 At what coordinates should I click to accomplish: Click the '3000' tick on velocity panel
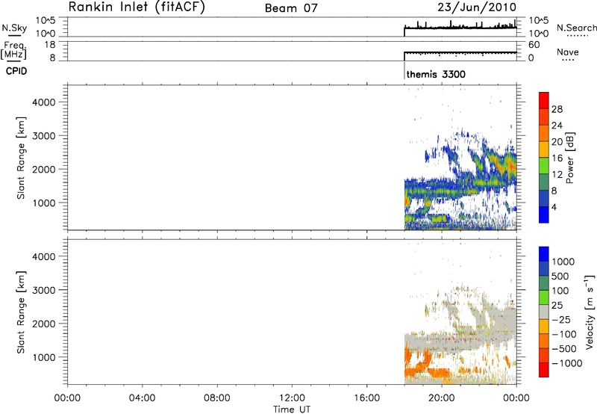pyautogui.click(x=44, y=290)
